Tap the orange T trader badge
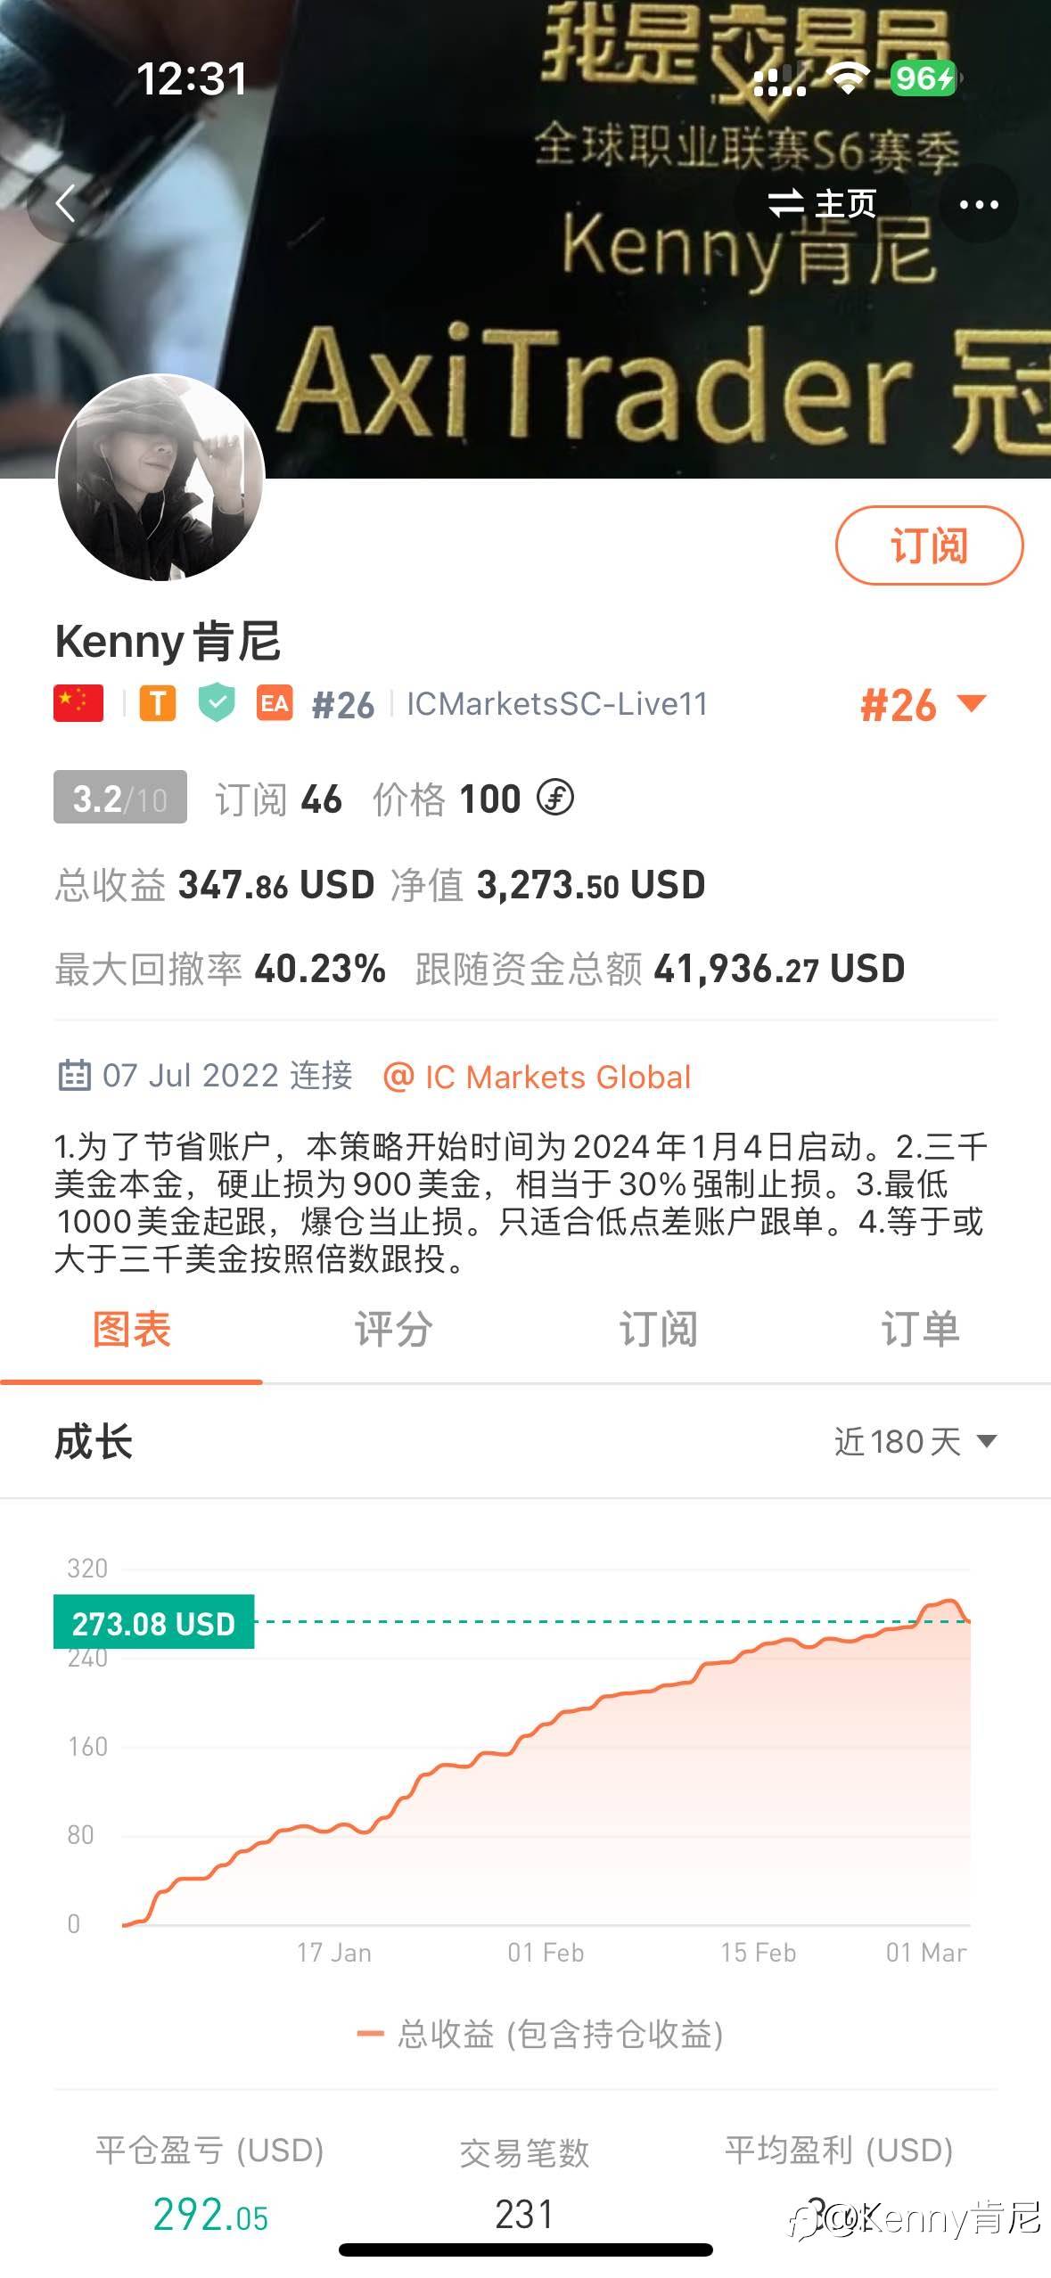Screen dimensions: 1051x2278 pos(157,703)
